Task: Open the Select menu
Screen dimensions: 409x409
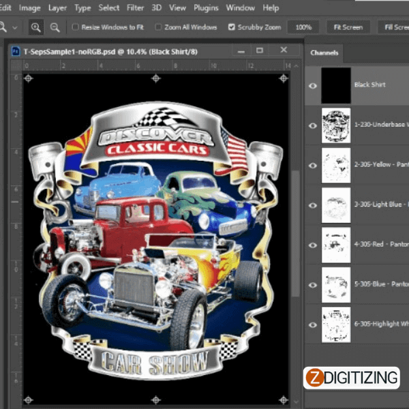Action: (x=109, y=8)
